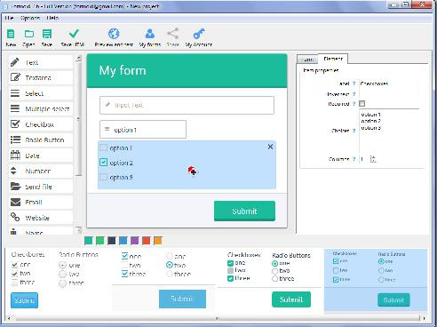The height and width of the screenshot is (327, 437).
Task: Add a Text element from the palette
Action: click(41, 62)
